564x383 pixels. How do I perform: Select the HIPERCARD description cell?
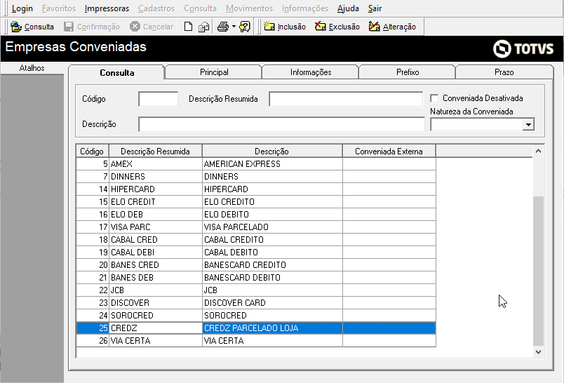(x=272, y=189)
